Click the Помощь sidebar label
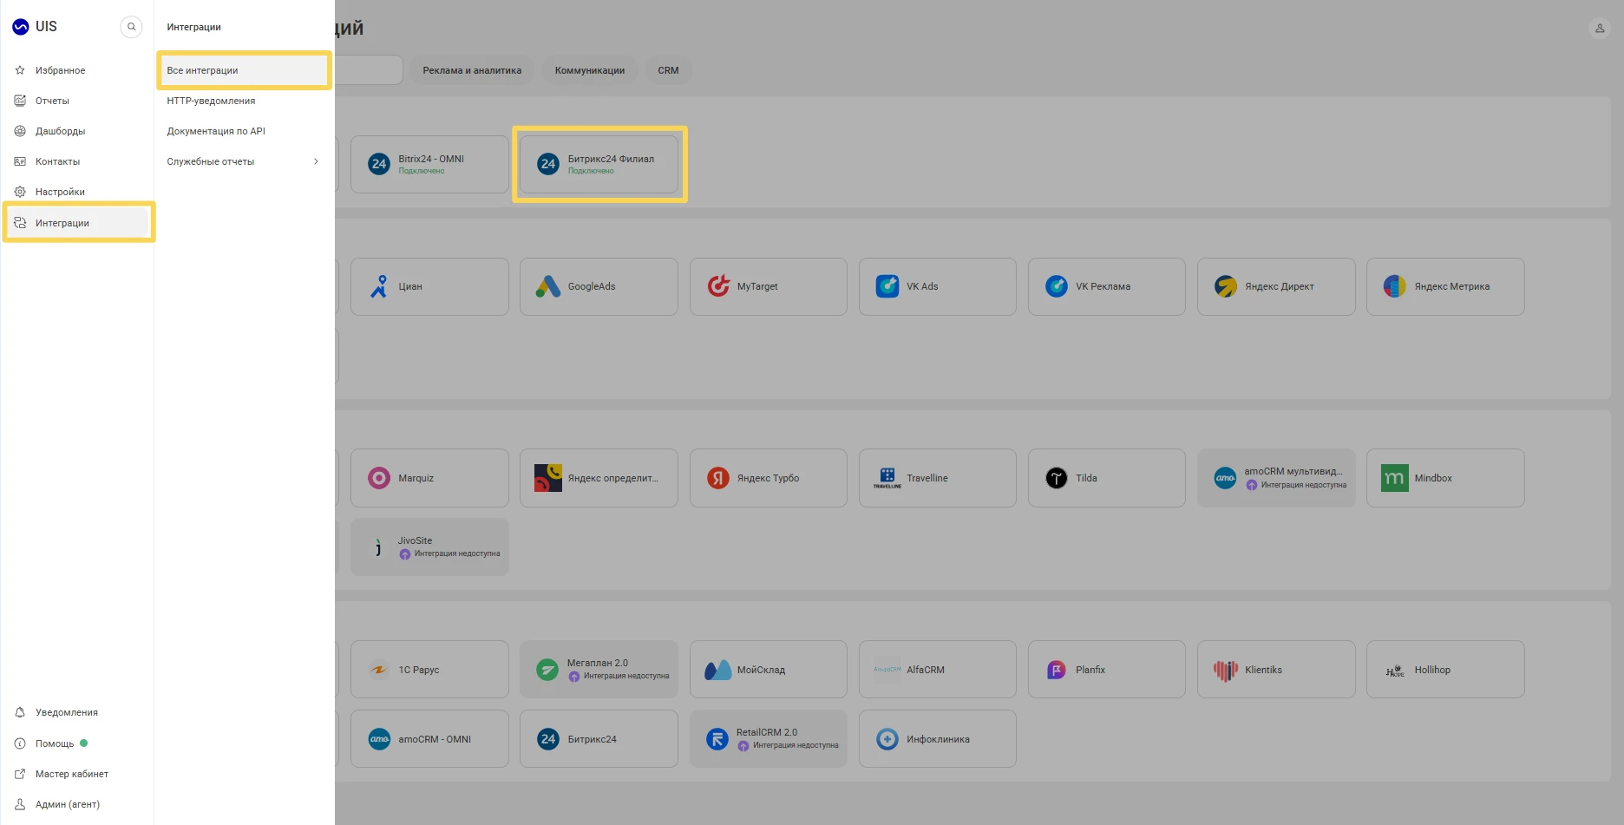The width and height of the screenshot is (1624, 825). 55,743
